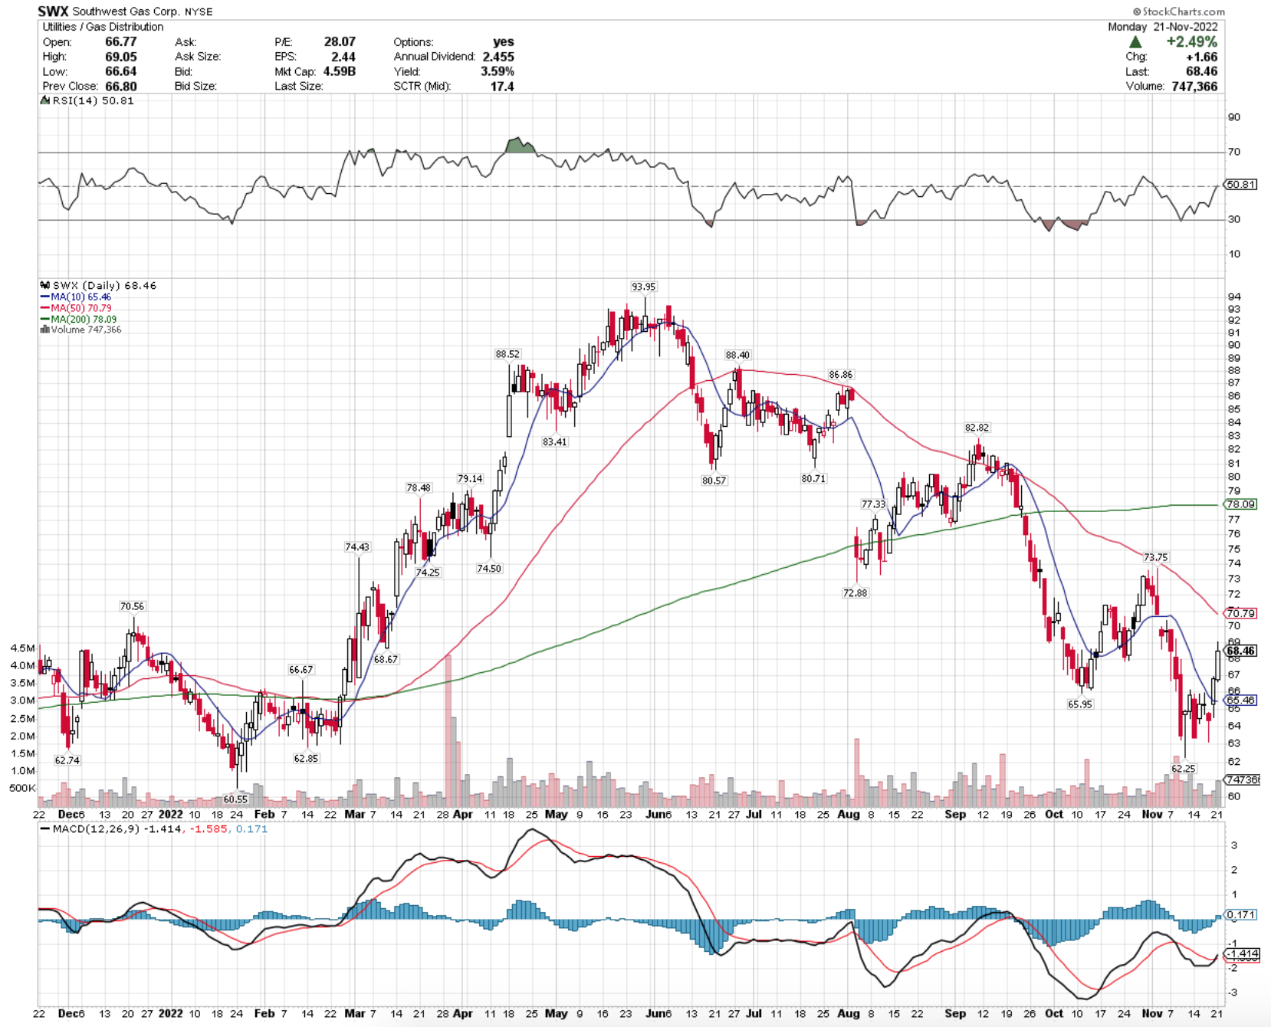Click the Volume 747,366 legend entry
The width and height of the screenshot is (1271, 1027).
80,330
